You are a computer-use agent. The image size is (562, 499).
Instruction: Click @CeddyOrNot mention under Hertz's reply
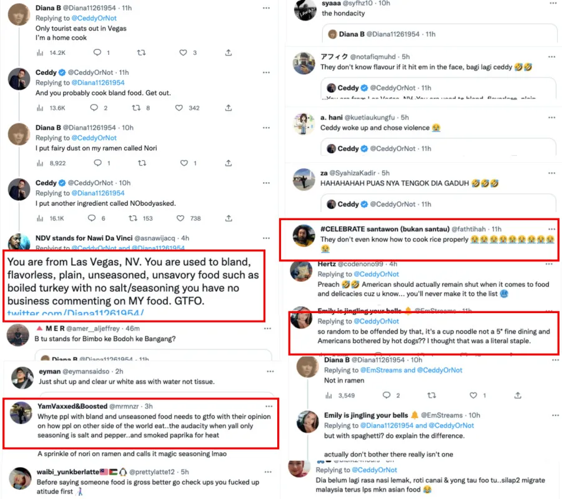pos(375,274)
